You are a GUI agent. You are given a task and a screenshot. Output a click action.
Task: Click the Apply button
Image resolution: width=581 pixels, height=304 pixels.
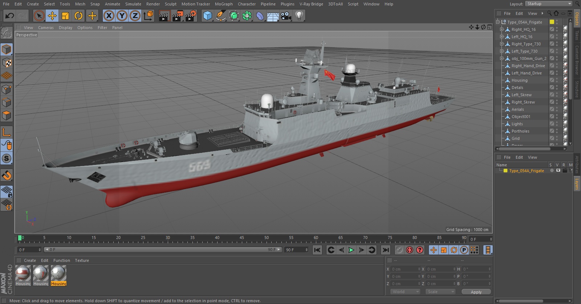tap(476, 292)
